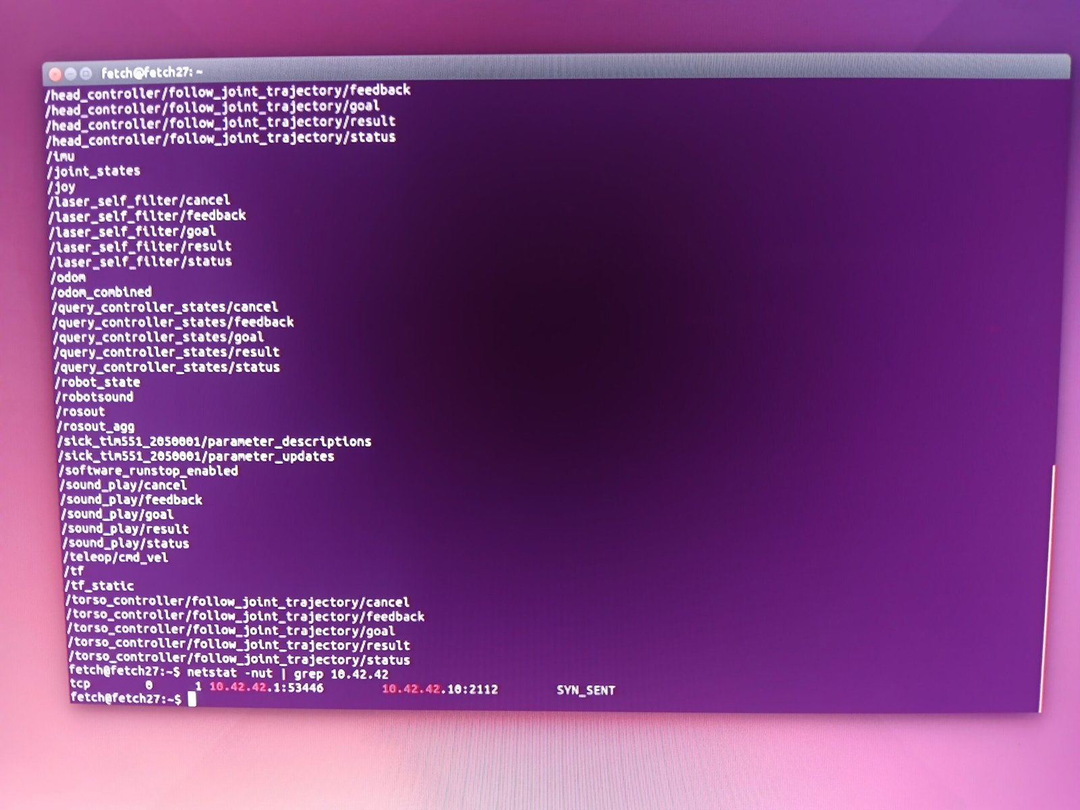The height and width of the screenshot is (810, 1080).
Task: Click /software_runstop_enabled topic line
Action: tap(148, 470)
